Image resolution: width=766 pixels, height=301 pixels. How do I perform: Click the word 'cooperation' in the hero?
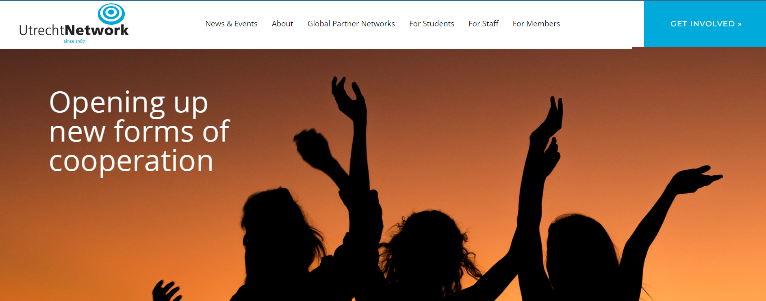[131, 161]
